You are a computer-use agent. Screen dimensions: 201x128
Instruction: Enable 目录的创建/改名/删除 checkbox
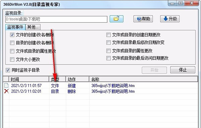click(12, 43)
